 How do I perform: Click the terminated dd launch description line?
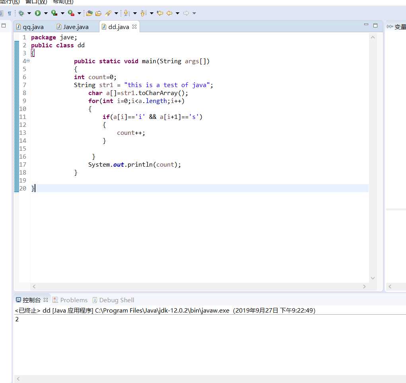(x=165, y=311)
